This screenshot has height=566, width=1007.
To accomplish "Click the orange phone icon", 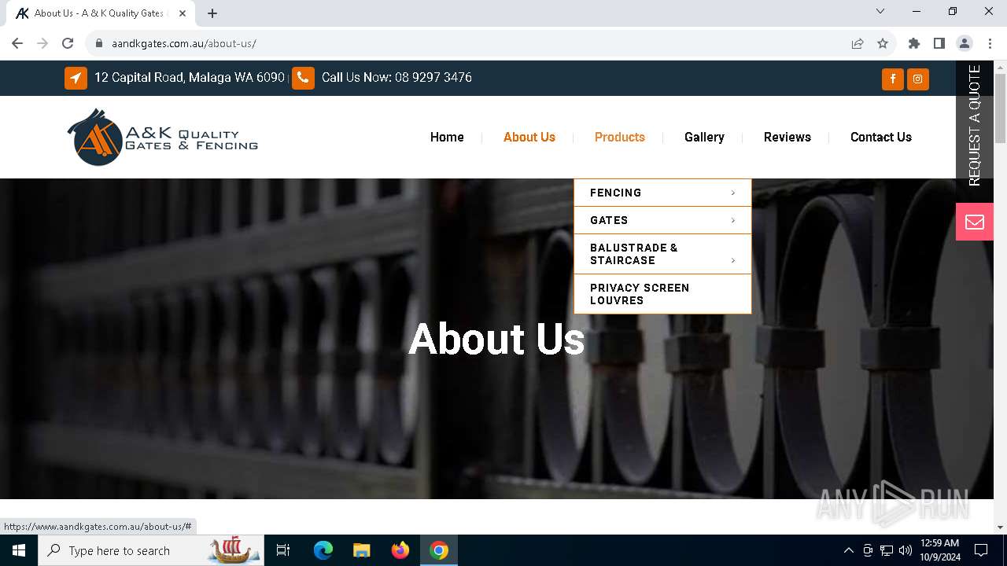I will 303,78.
